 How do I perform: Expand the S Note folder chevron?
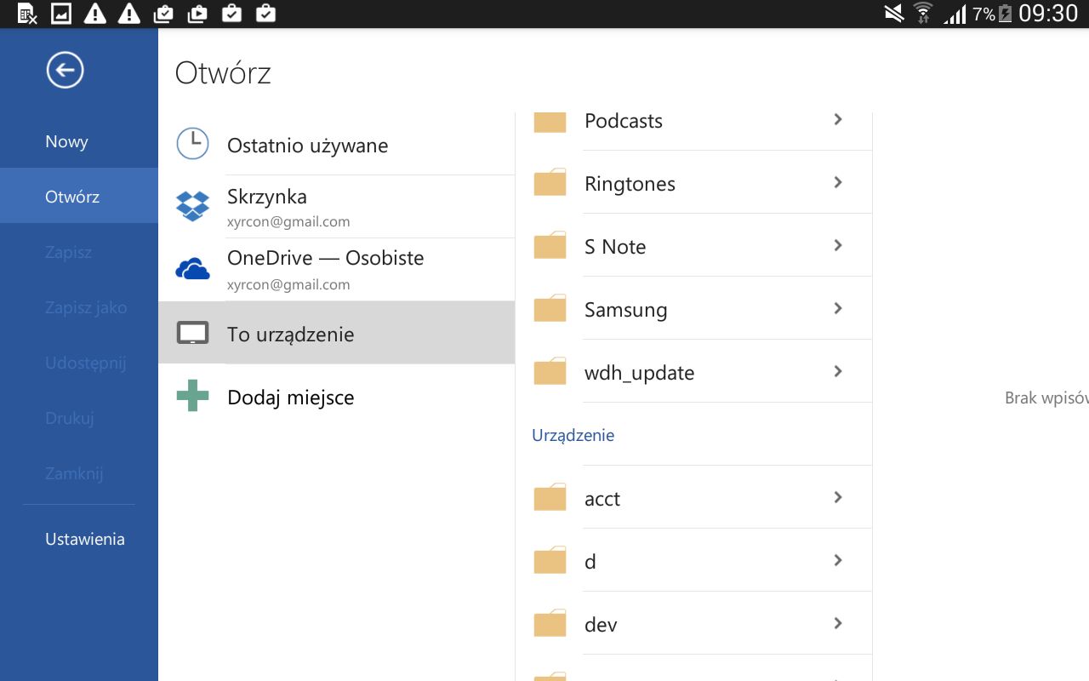click(838, 245)
